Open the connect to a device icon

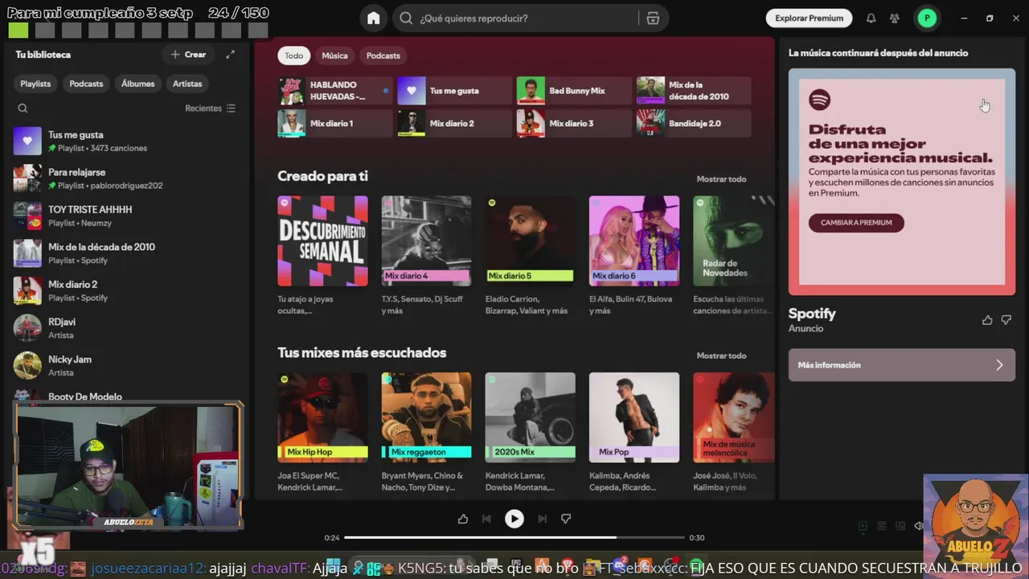tap(900, 526)
